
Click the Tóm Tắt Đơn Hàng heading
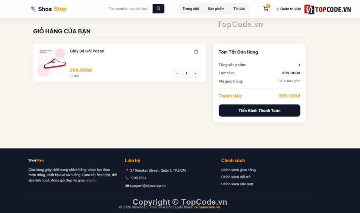(x=238, y=52)
